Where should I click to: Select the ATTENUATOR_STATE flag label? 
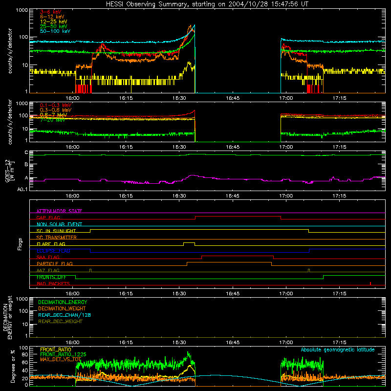pyautogui.click(x=59, y=211)
